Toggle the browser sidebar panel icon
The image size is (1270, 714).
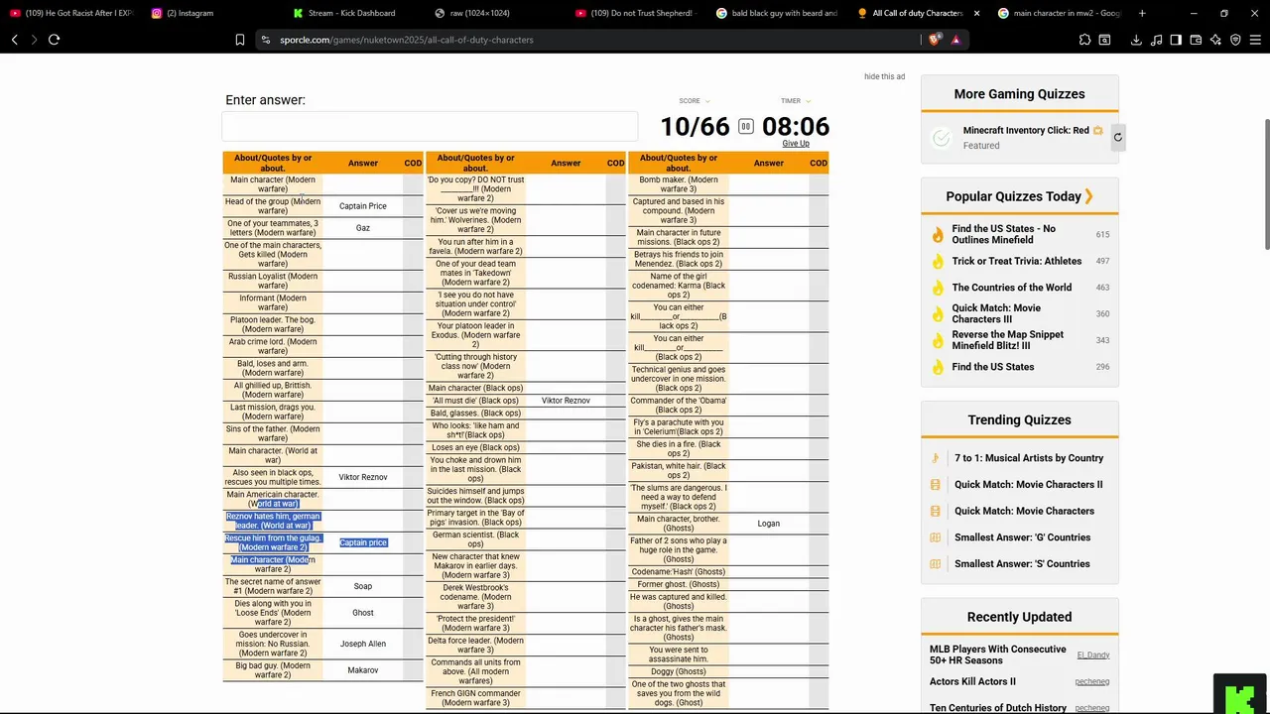click(x=1176, y=40)
